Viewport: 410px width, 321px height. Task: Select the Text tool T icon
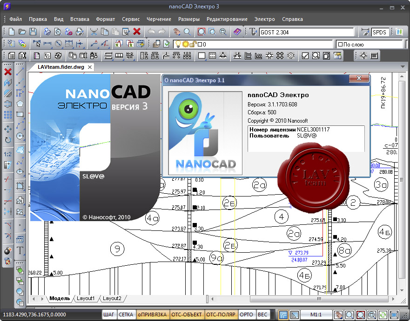point(20,250)
